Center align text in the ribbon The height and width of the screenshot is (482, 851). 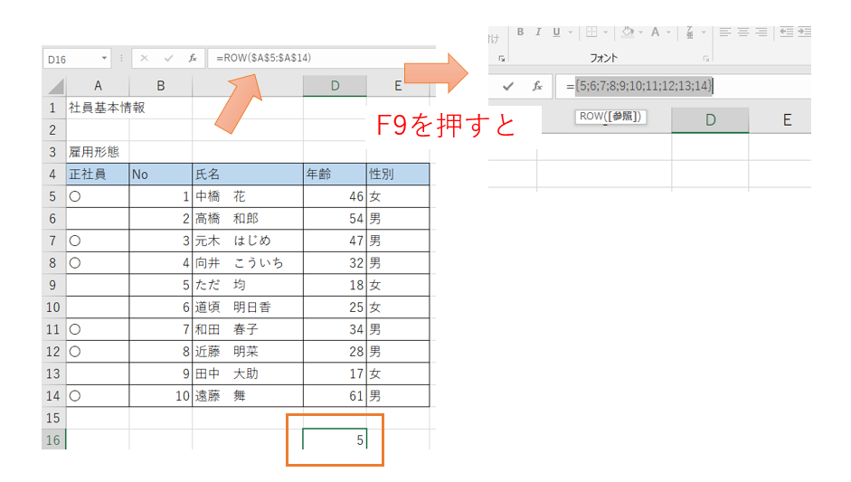[x=743, y=32]
